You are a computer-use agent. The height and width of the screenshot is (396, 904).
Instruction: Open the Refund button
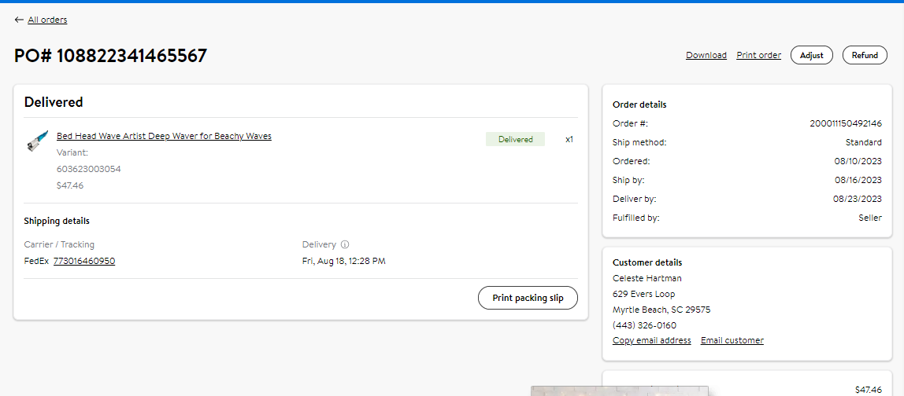[x=865, y=55]
